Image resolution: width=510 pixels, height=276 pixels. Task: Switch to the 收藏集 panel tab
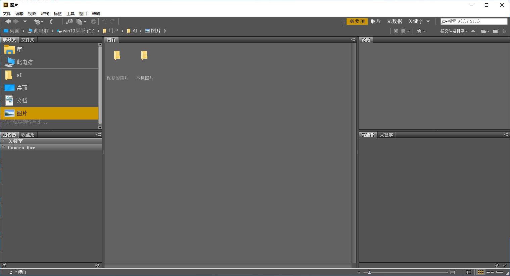pyautogui.click(x=28, y=135)
